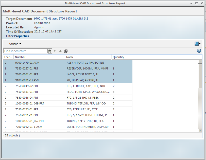Click quantity 3 of PLUG, LUER row
This screenshot has width=206, height=160.
pos(113,92)
